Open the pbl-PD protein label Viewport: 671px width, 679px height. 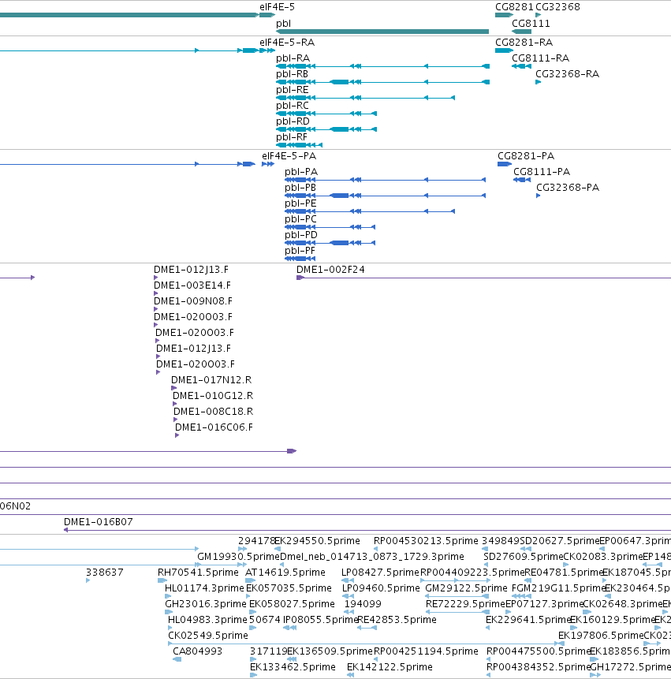(x=301, y=235)
